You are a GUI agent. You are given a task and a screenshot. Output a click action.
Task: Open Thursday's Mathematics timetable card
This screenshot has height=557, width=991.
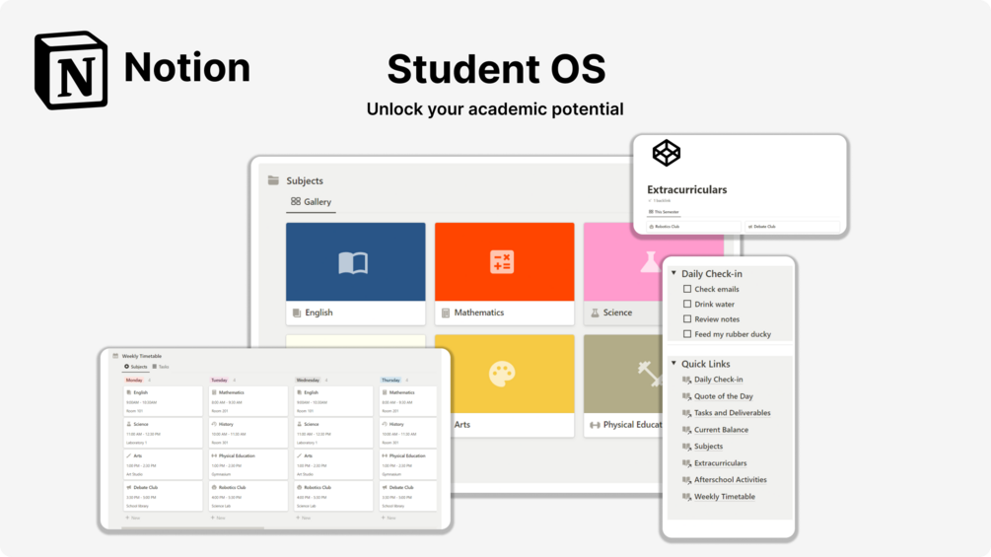point(408,401)
